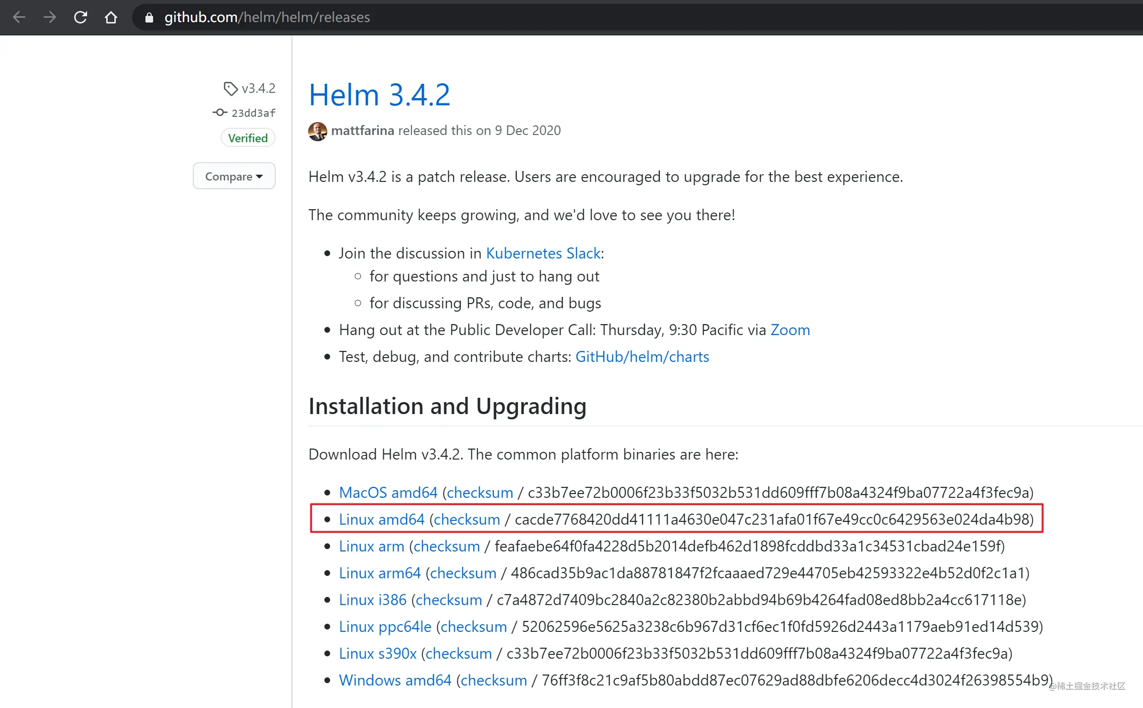Open the Zoom developer call link
The width and height of the screenshot is (1143, 708).
790,330
